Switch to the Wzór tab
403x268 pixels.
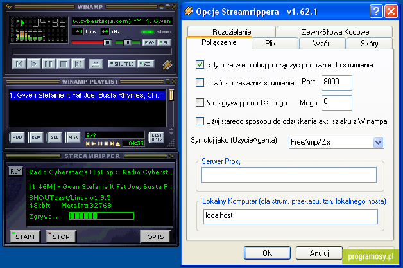click(322, 44)
